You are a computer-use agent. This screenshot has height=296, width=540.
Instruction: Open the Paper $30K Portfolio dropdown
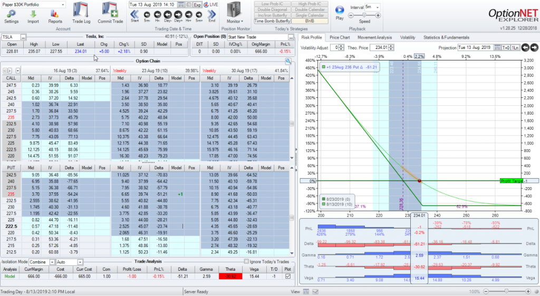(x=63, y=5)
